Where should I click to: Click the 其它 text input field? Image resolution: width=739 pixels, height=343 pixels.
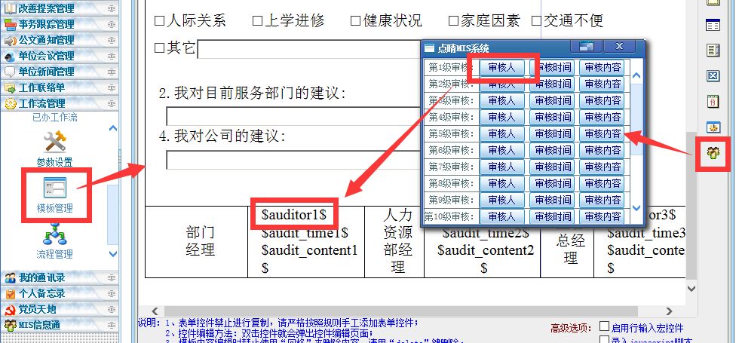308,49
